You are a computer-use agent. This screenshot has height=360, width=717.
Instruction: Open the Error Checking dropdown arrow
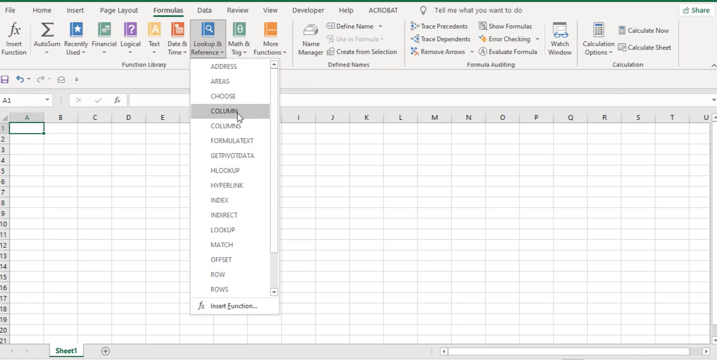(x=537, y=39)
